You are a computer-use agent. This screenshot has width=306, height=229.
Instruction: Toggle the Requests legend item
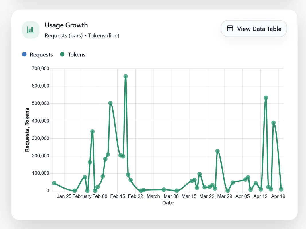pos(38,54)
